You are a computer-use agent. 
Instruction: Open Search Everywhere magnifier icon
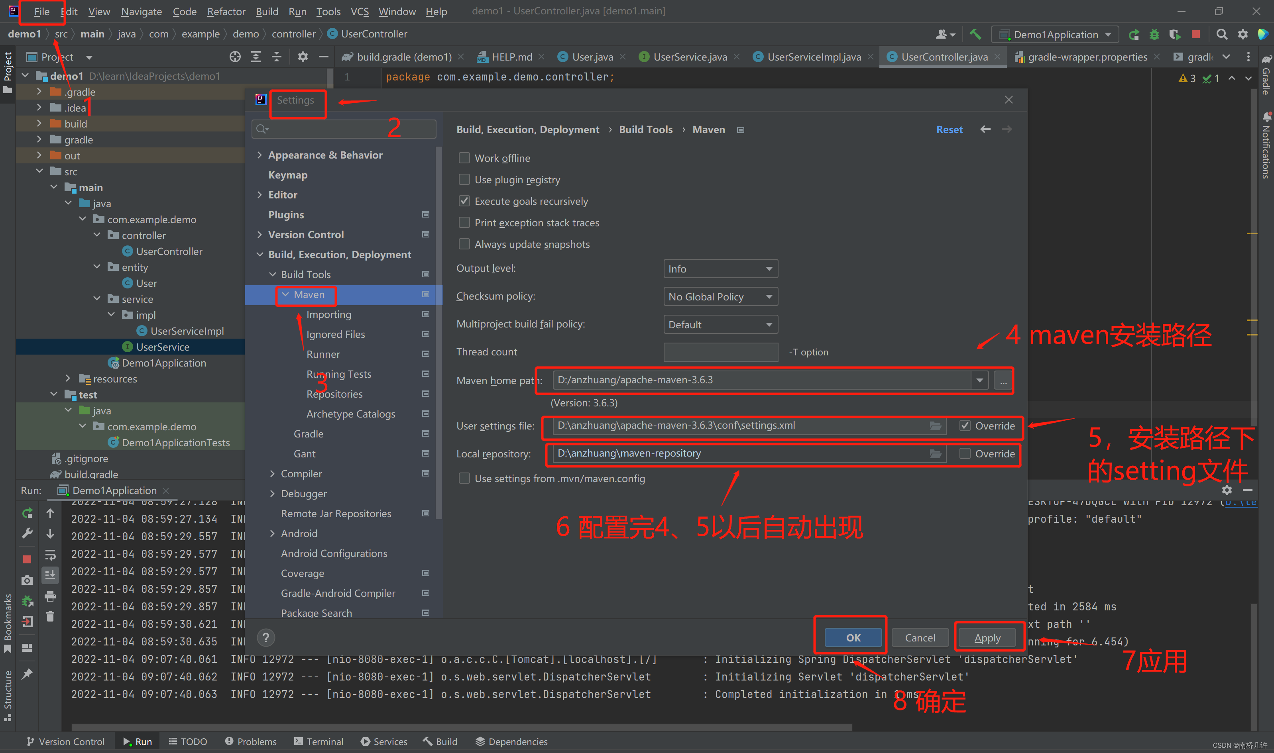[1222, 34]
